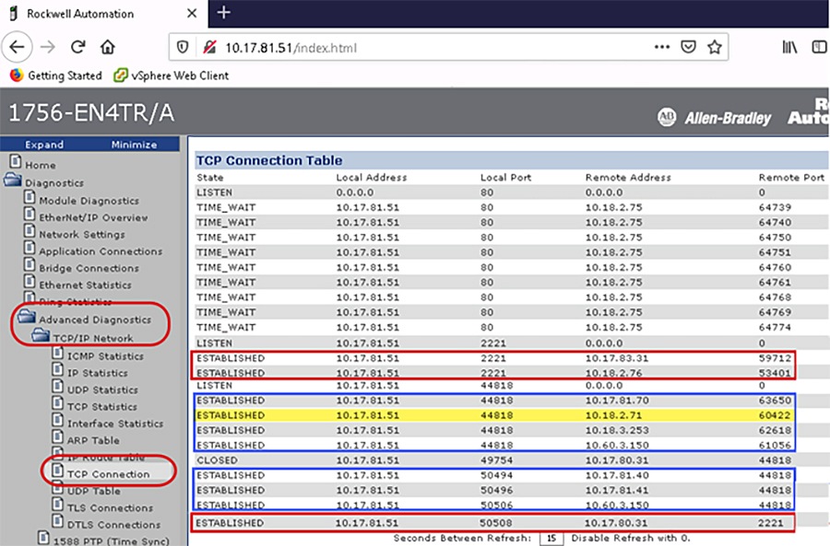Open the page actions three-dots menu
830x546 pixels.
661,47
